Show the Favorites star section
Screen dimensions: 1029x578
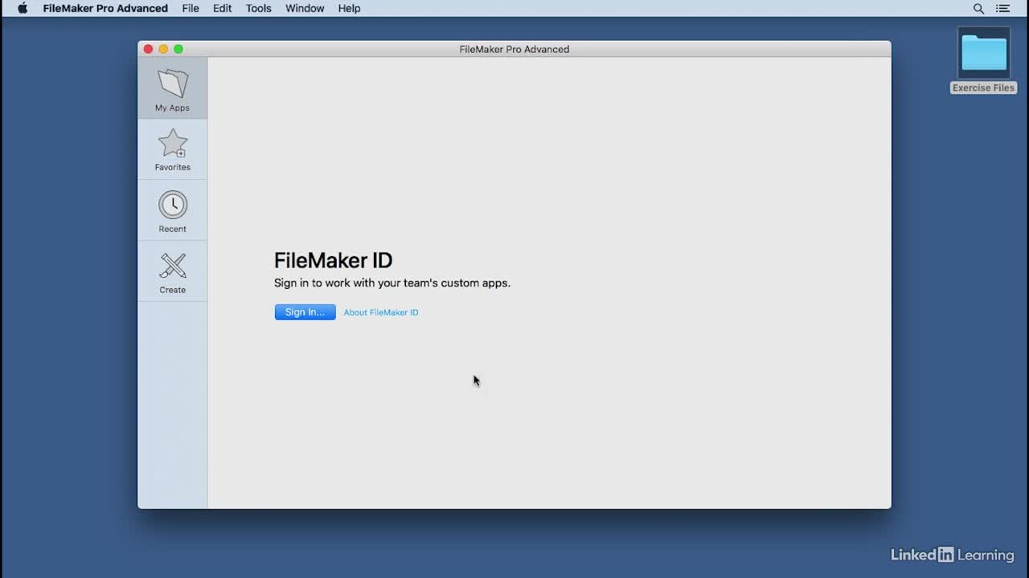point(172,149)
